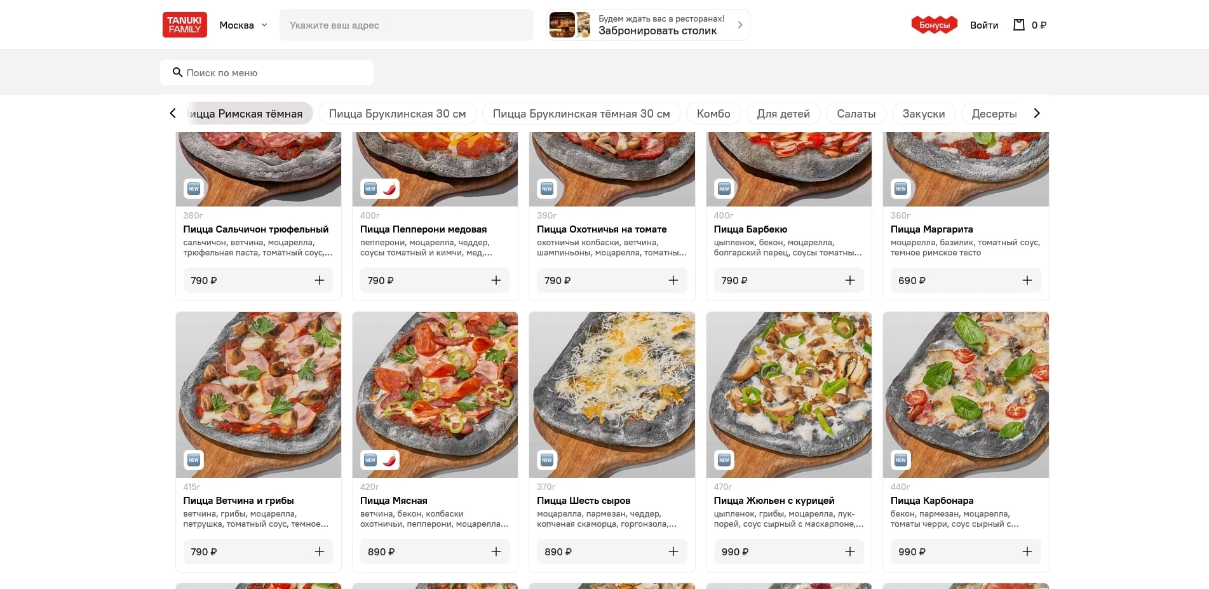Open the shopping cart icon
1209x589 pixels.
pos(1019,25)
